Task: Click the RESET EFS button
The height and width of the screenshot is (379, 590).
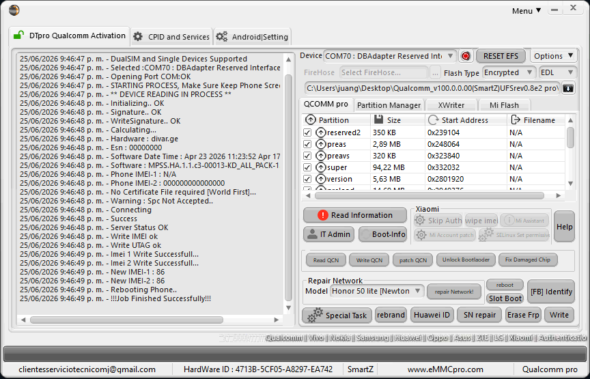Action: 501,56
